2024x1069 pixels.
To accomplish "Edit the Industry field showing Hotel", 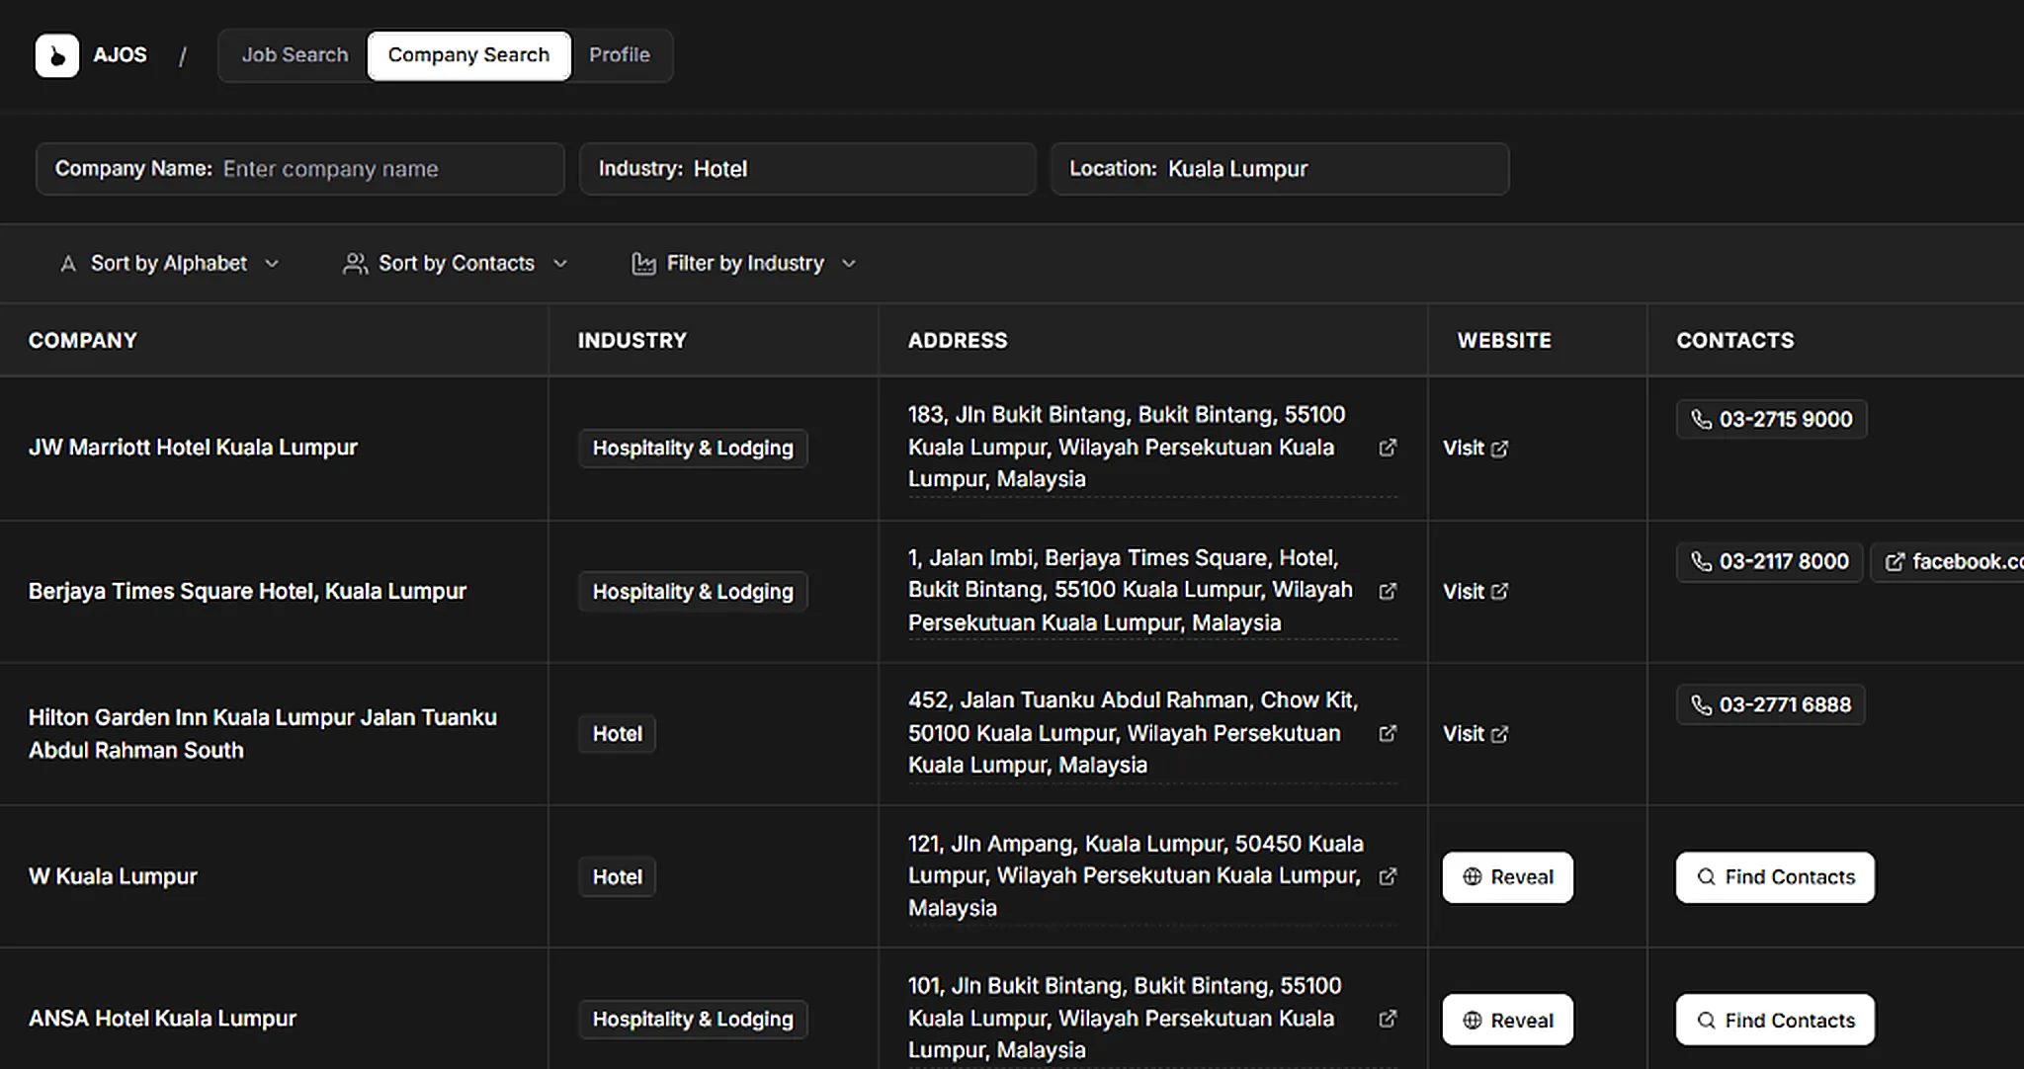I will [807, 169].
